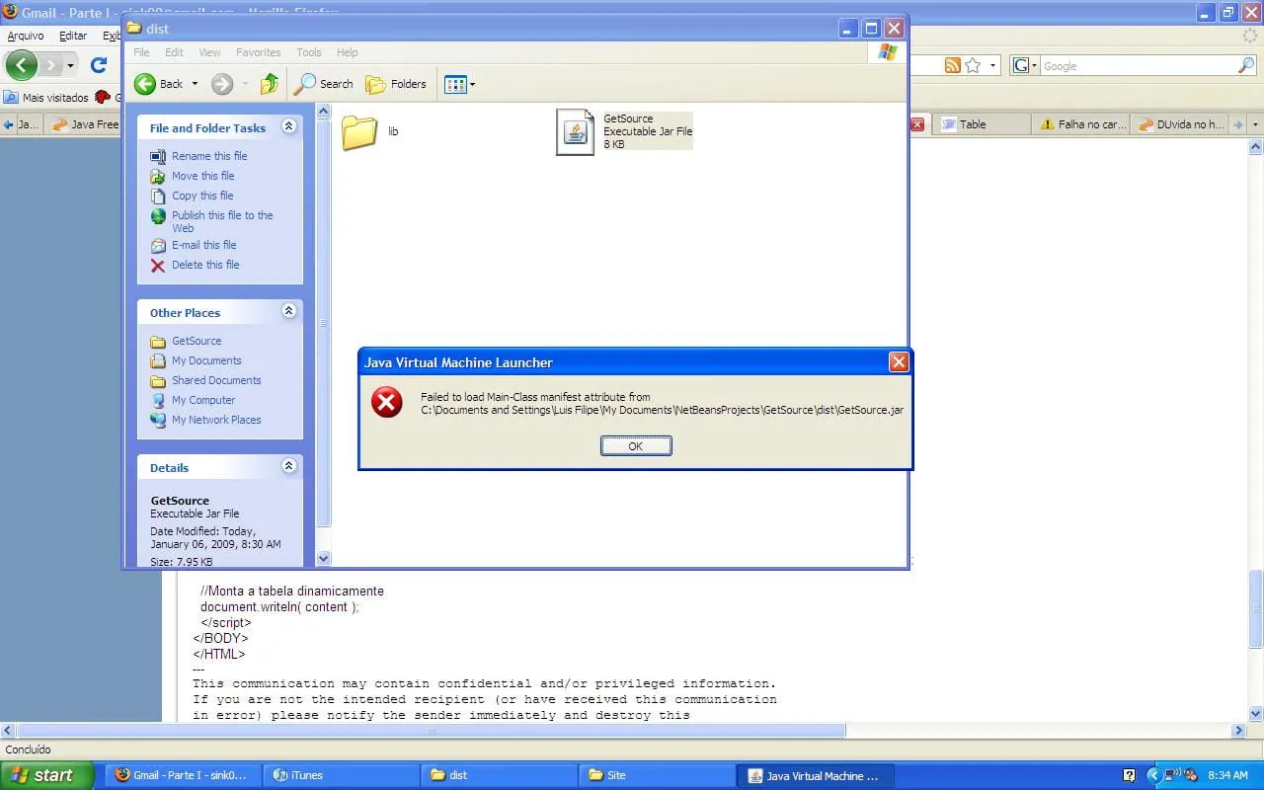The width and height of the screenshot is (1264, 790).
Task: Switch to the Gmail Firefox taskbar button
Action: click(x=183, y=775)
